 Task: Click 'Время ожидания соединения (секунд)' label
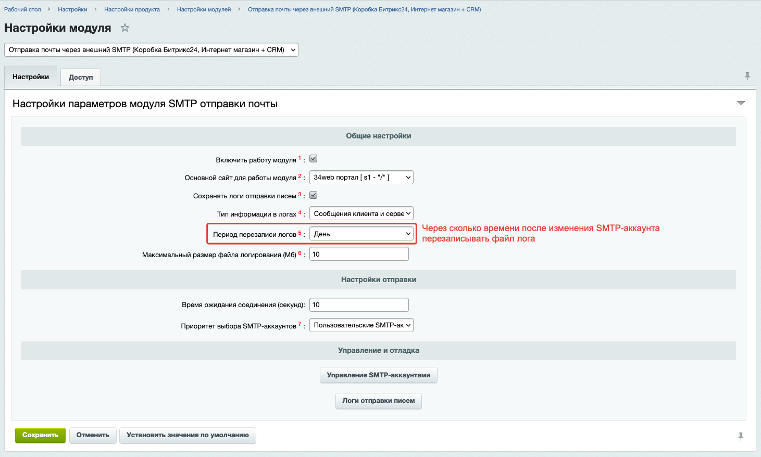click(x=243, y=305)
